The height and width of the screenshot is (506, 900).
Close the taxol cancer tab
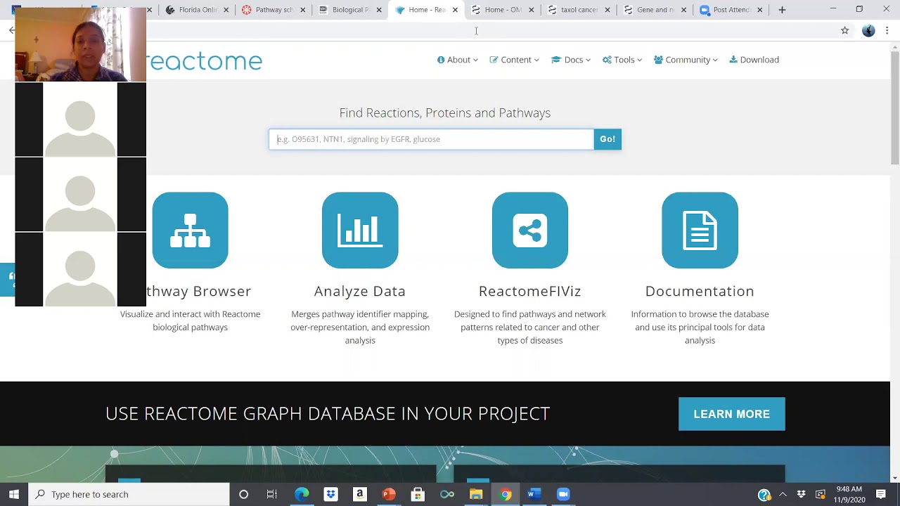coord(607,10)
